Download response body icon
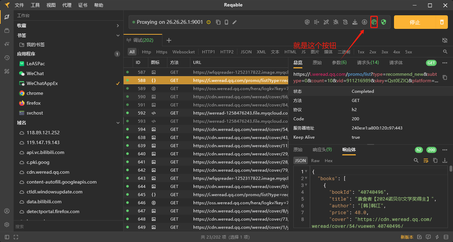Image resolution: width=453 pixels, height=242 pixels. (x=445, y=160)
